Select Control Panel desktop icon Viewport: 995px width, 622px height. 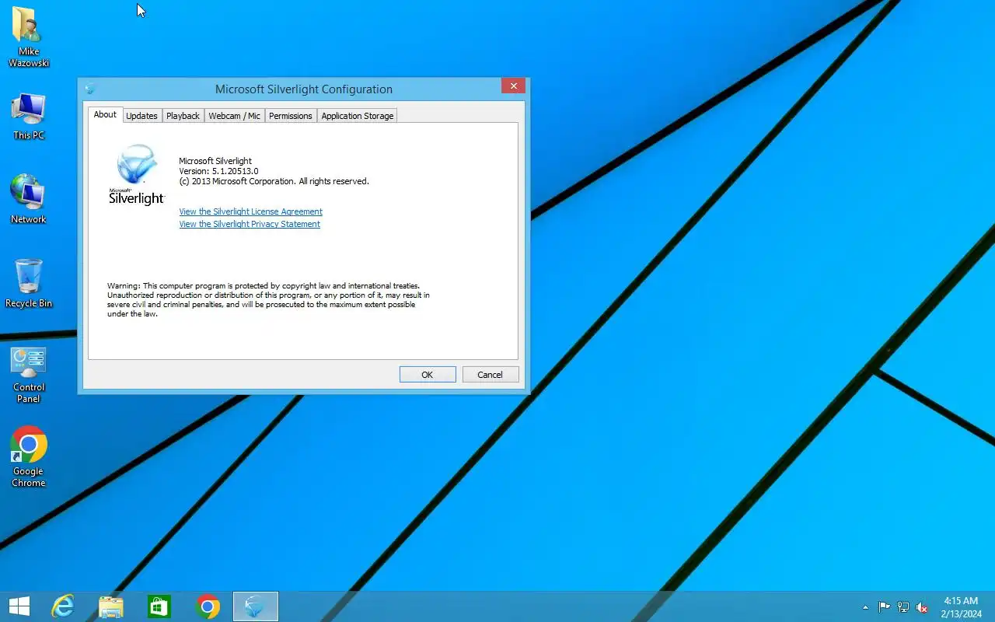tap(29, 375)
